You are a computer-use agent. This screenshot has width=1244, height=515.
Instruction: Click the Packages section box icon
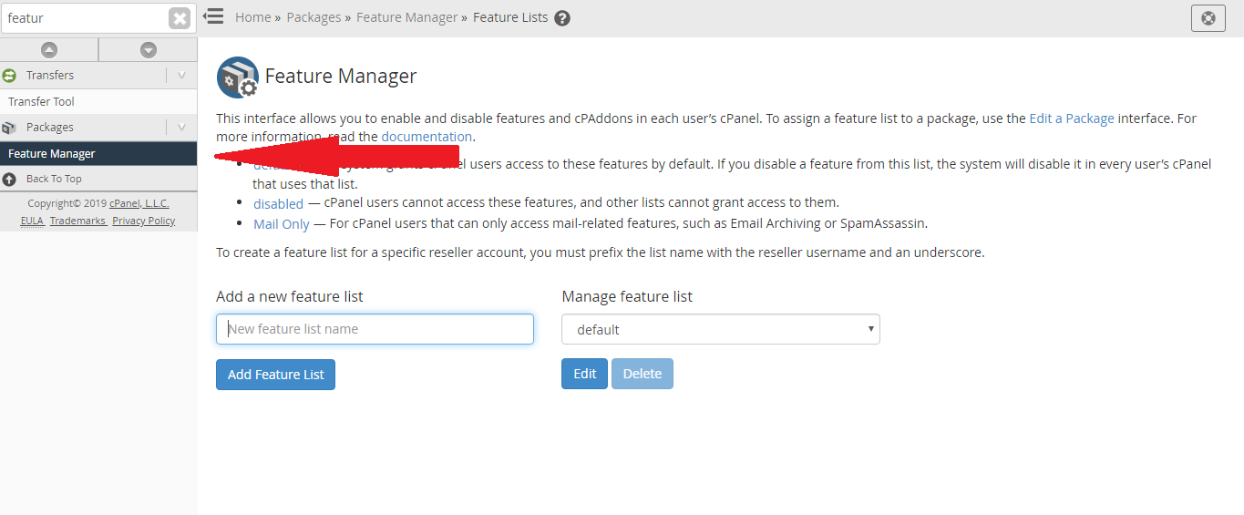10,128
